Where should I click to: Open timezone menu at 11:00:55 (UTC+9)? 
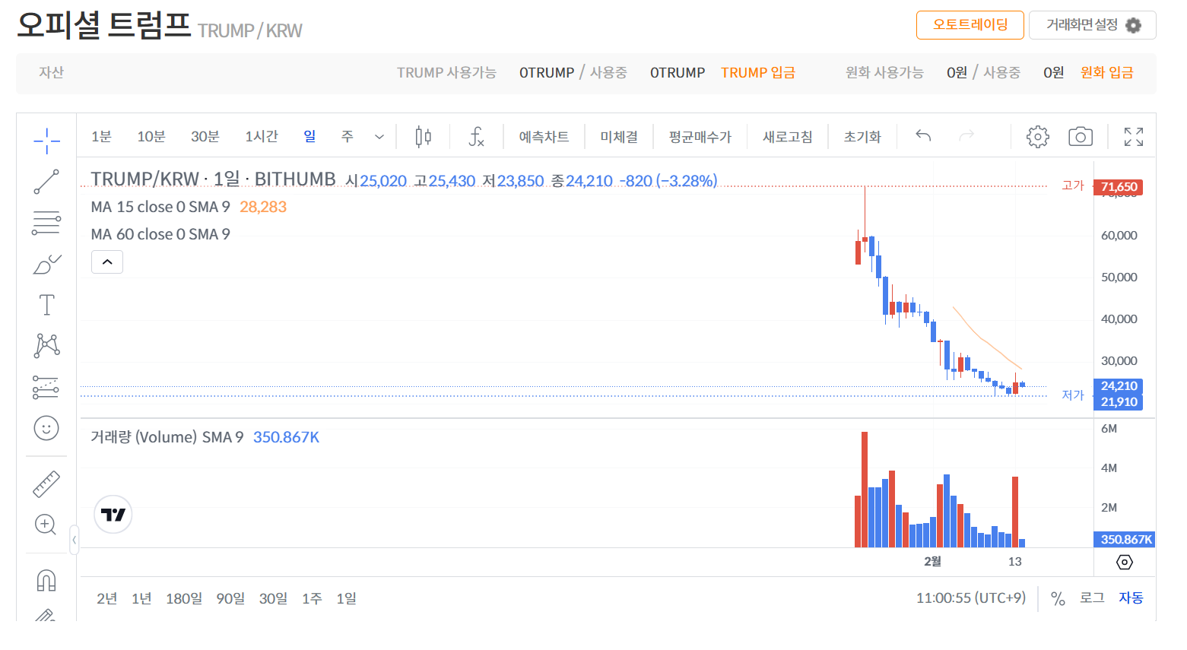tap(970, 598)
